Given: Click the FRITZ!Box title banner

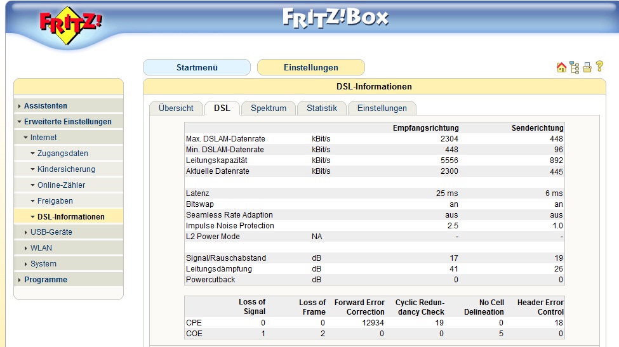Looking at the screenshot, I should (336, 18).
